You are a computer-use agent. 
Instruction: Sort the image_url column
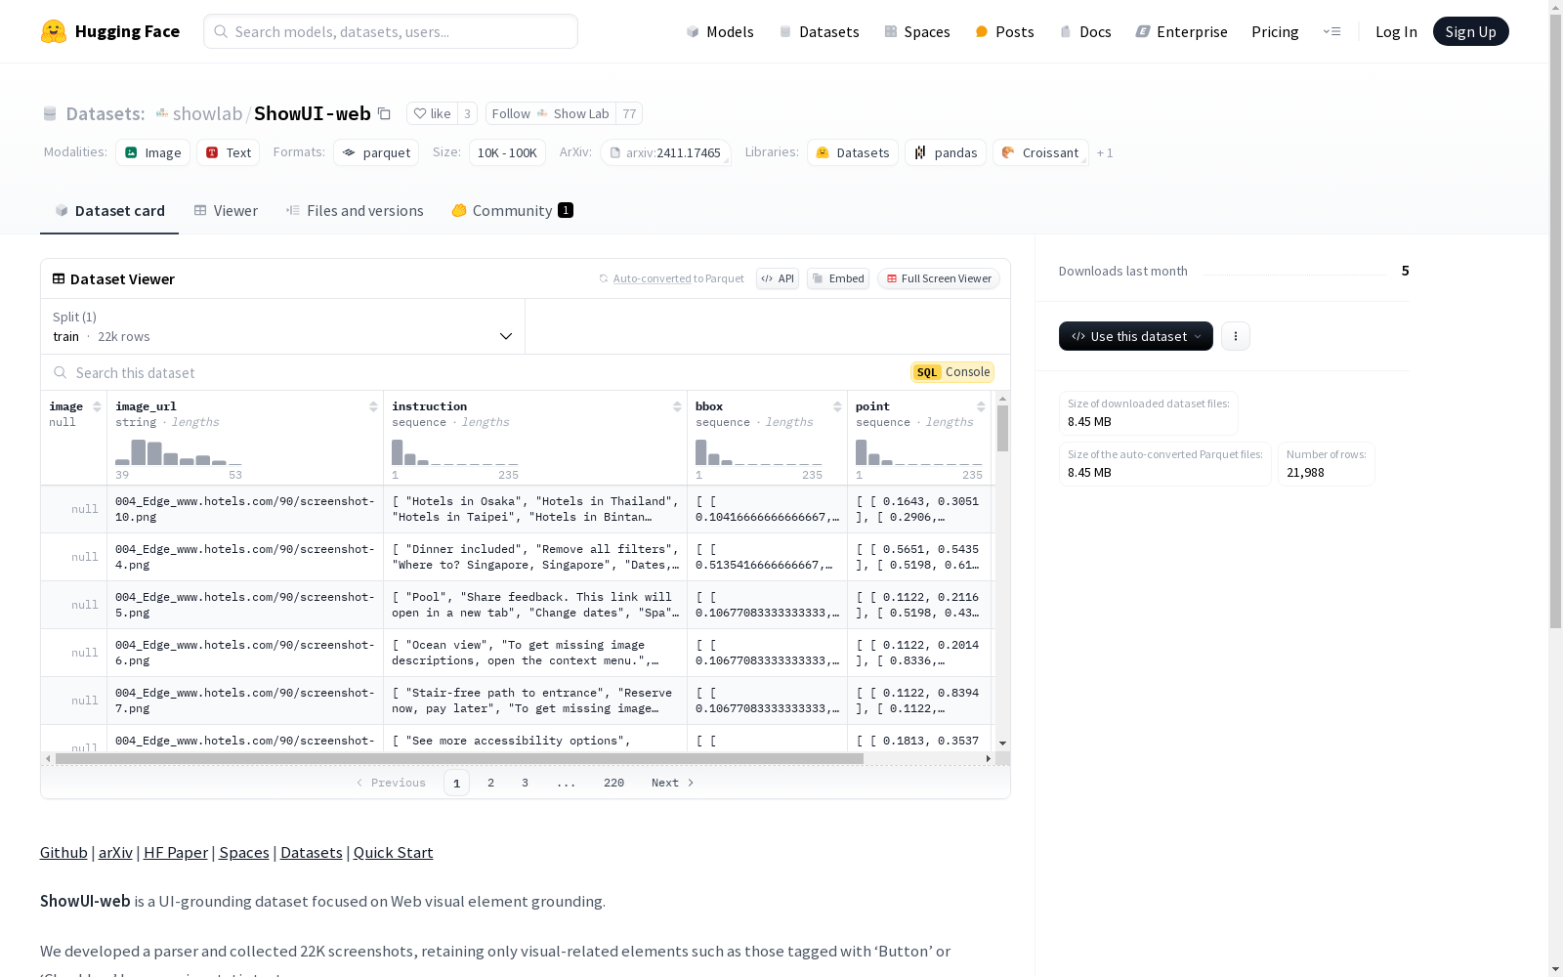pos(373,406)
